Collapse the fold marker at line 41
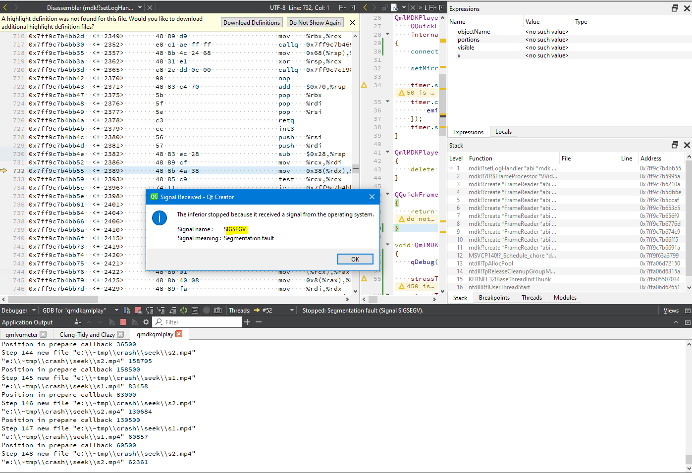This screenshot has height=473, width=692. click(x=387, y=153)
